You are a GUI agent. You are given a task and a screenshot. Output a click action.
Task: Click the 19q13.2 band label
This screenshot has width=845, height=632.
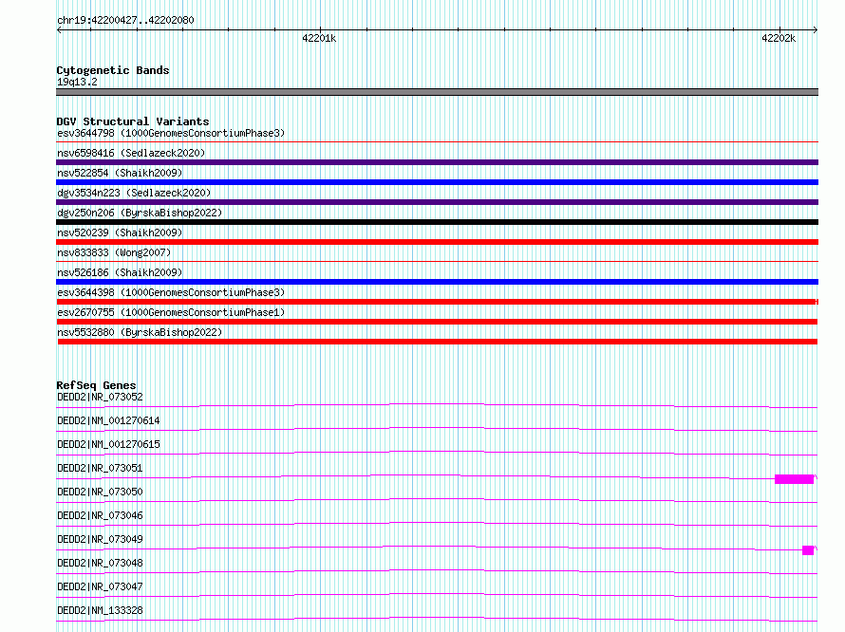pyautogui.click(x=77, y=82)
